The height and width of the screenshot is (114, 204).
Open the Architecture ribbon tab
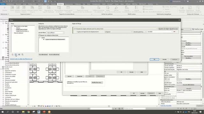click(10, 4)
